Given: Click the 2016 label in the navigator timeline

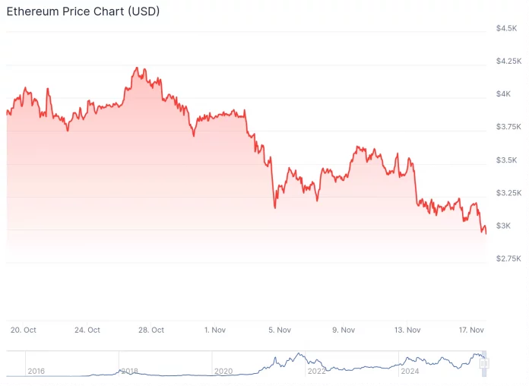Looking at the screenshot, I should [36, 372].
